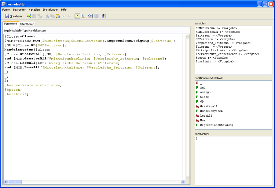
Task: Click the Speichern save button
Action: click(x=13, y=16)
